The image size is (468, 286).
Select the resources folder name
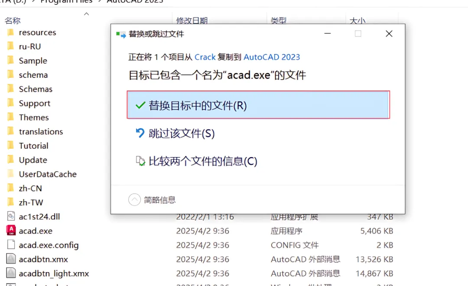click(37, 32)
